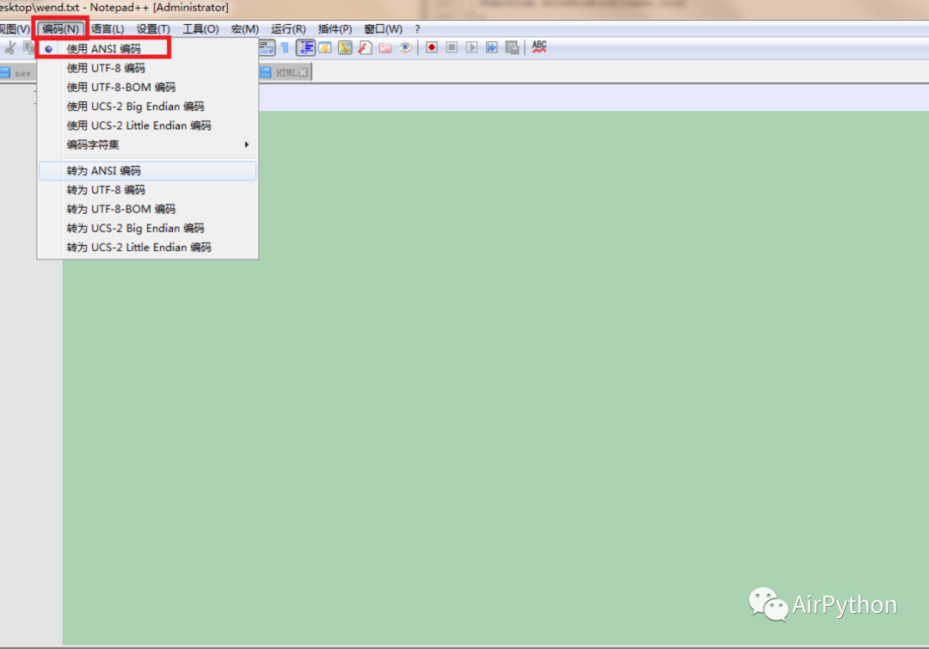This screenshot has height=649, width=929.
Task: Toggle word wrap toolbar icon
Action: 267,47
